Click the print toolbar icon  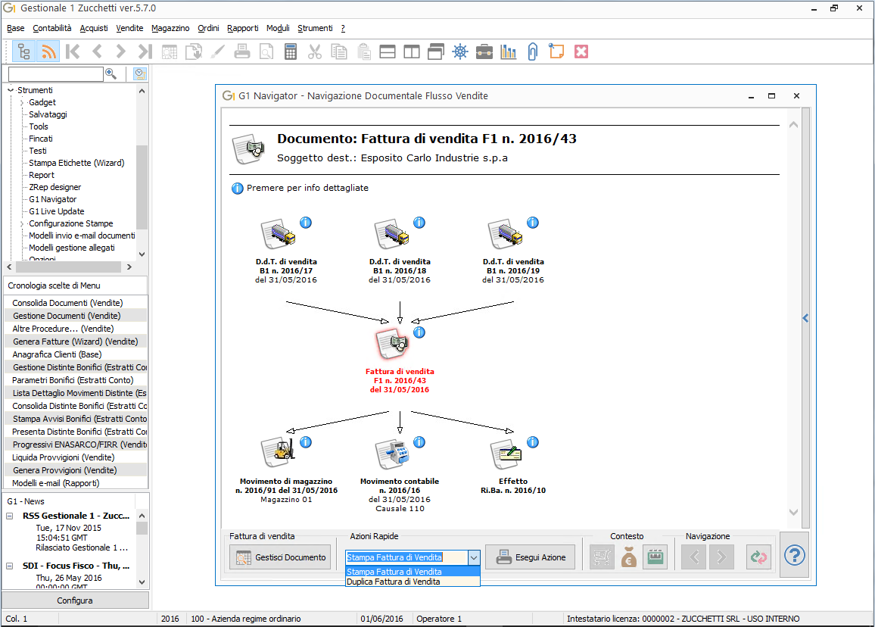[242, 52]
